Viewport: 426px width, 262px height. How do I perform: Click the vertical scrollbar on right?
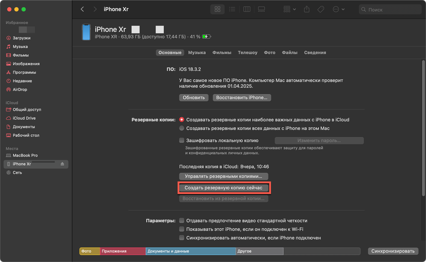point(423,128)
